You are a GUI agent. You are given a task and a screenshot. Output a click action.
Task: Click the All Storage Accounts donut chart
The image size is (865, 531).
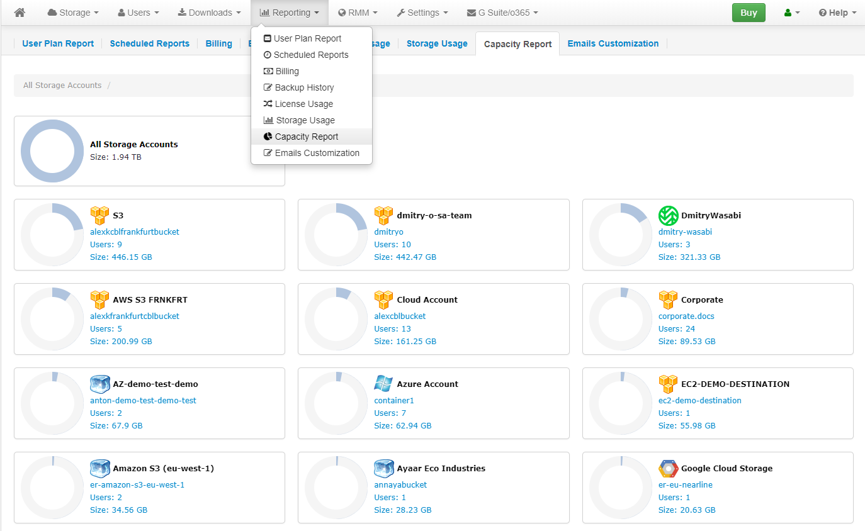pyautogui.click(x=52, y=151)
